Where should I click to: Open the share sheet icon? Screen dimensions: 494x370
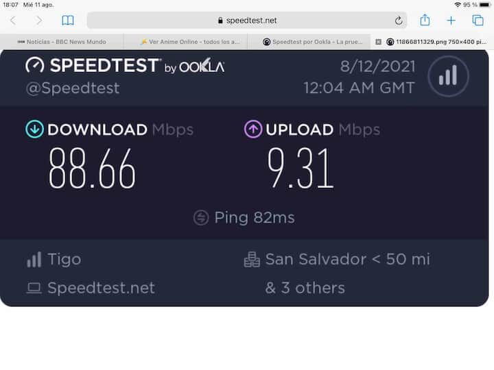pyautogui.click(x=425, y=20)
